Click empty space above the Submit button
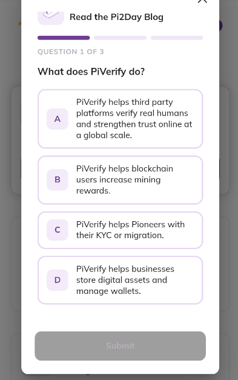This screenshot has height=380, width=238. 120,318
